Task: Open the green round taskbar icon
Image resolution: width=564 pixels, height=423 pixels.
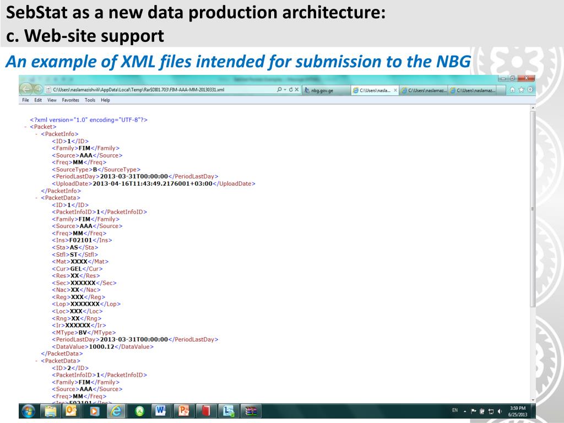Action: point(139,411)
